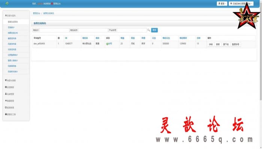Open the rightmost platform switch dropdown in the header

241,3
